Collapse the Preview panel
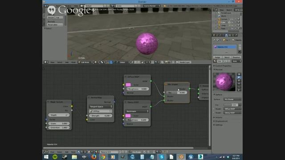 (x=218, y=70)
